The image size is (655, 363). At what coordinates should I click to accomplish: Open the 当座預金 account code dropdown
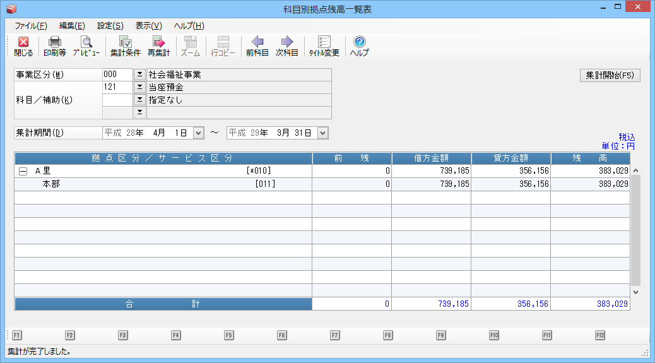(139, 87)
